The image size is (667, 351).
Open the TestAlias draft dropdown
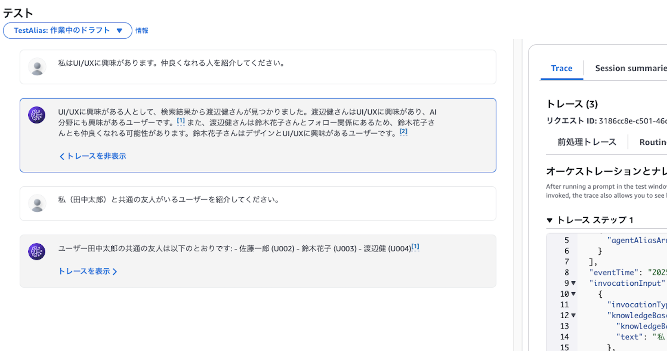68,31
